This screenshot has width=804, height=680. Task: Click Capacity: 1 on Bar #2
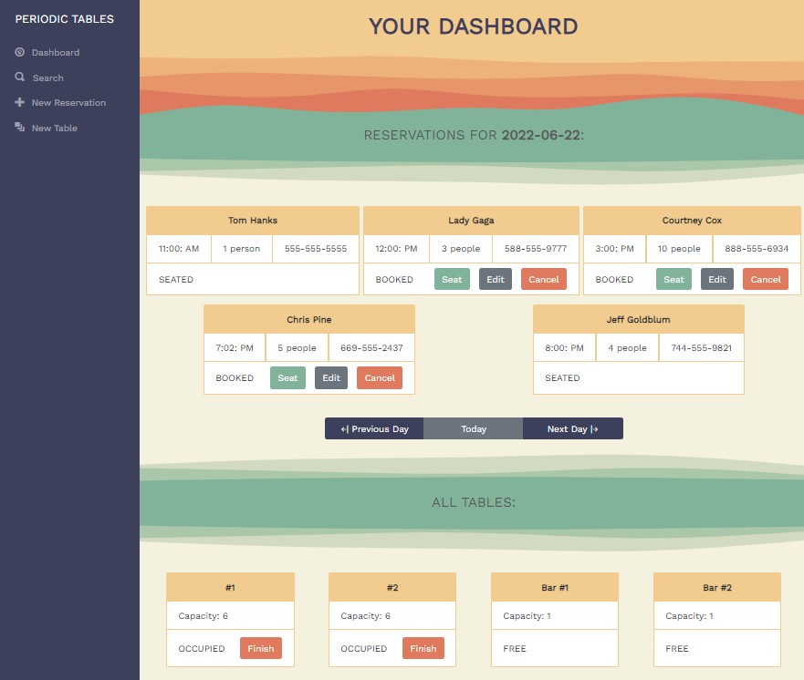[689, 616]
